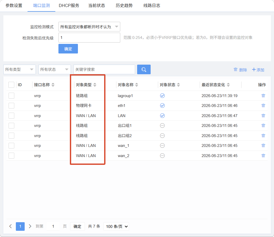Screen dimensions: 274x237
Task: Delete the 出口组1 row with its trash icon
Action: (x=263, y=126)
